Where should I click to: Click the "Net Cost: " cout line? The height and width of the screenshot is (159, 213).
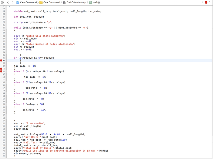click(x=35, y=137)
